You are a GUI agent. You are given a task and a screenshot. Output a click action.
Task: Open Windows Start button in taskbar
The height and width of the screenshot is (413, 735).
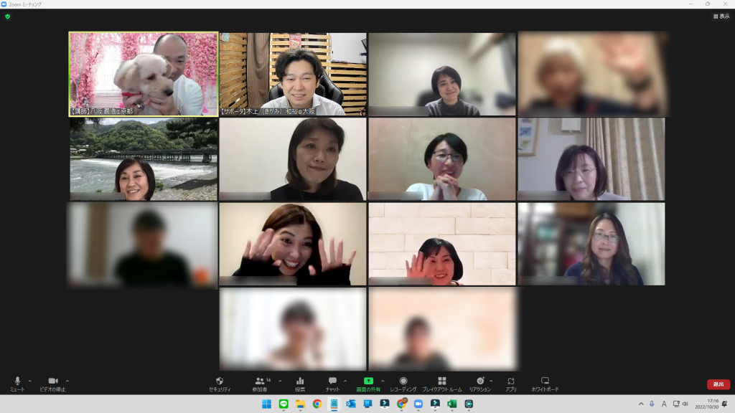coord(266,404)
